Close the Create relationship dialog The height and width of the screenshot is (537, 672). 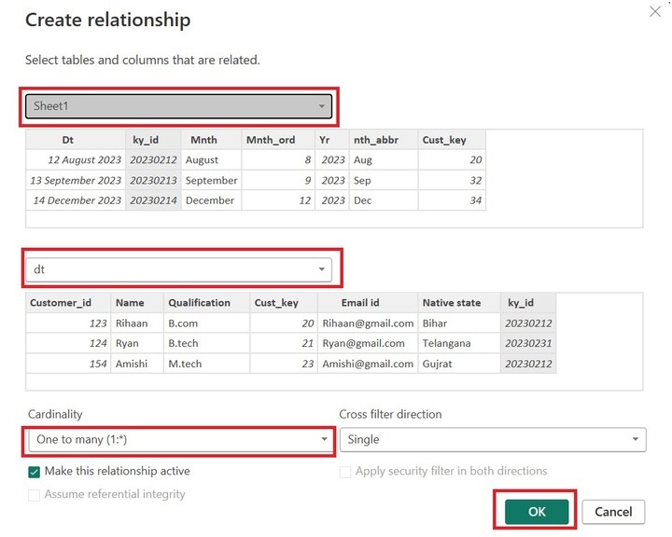click(x=654, y=10)
